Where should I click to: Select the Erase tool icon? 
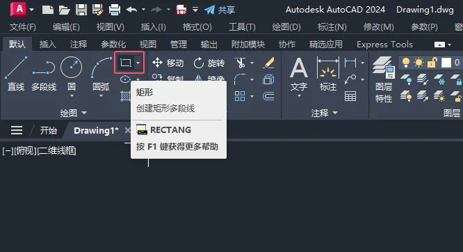pos(268,63)
